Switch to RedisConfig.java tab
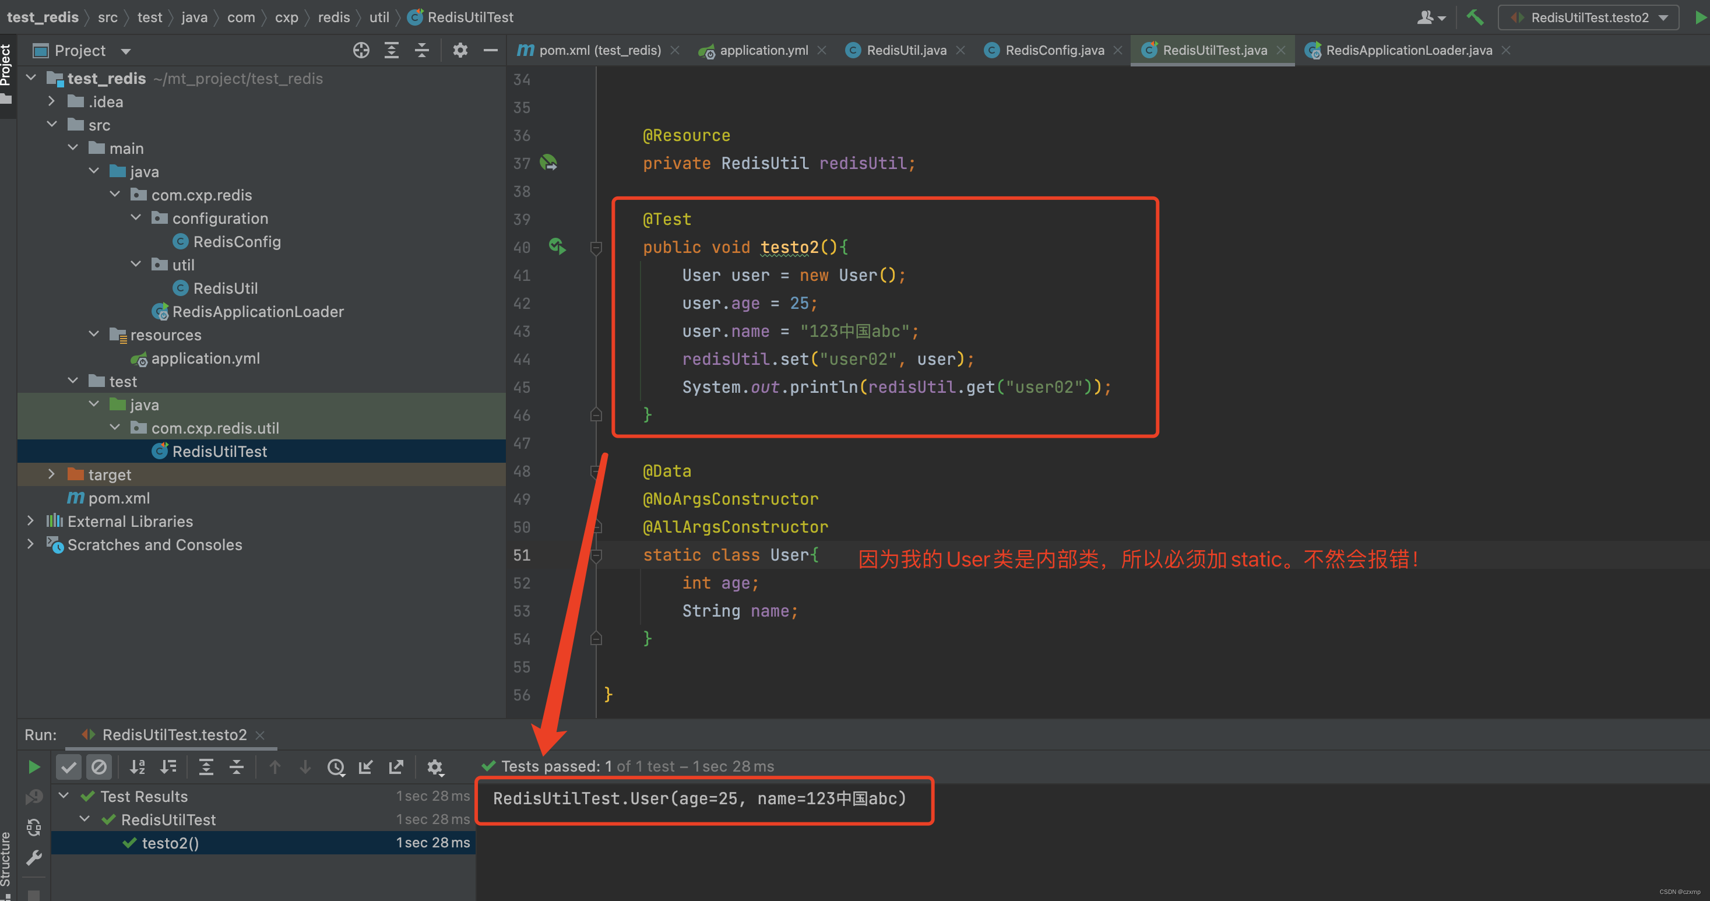This screenshot has height=901, width=1710. (x=1044, y=51)
